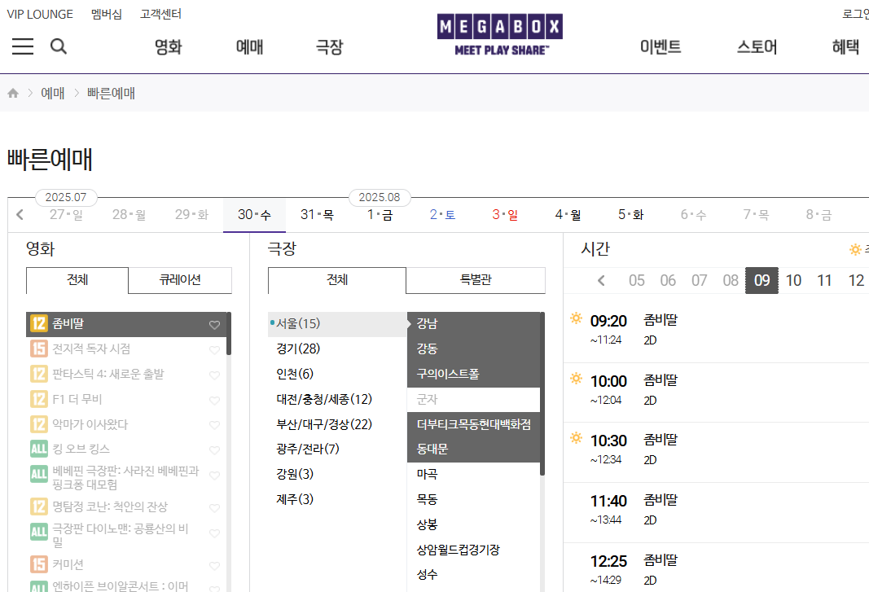Toggle the favorite heart for 좀비딸
The image size is (869, 592).
[x=214, y=324]
